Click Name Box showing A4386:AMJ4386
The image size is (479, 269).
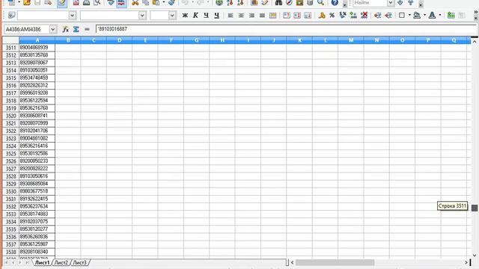point(27,29)
